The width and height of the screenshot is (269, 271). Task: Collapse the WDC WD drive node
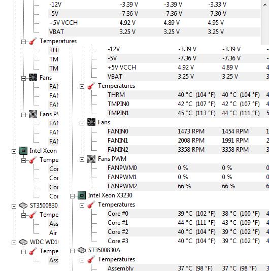[14, 243]
